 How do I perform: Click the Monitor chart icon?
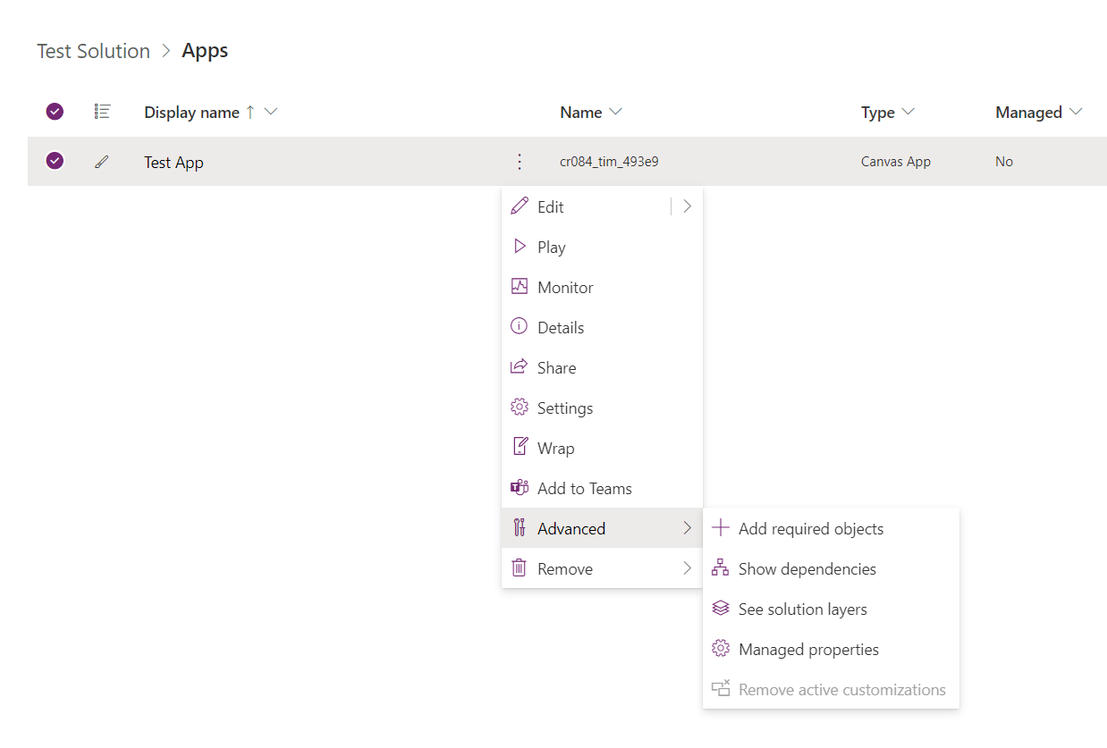(x=519, y=287)
